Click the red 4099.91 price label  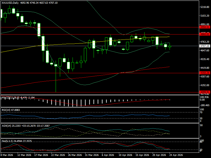point(205,92)
